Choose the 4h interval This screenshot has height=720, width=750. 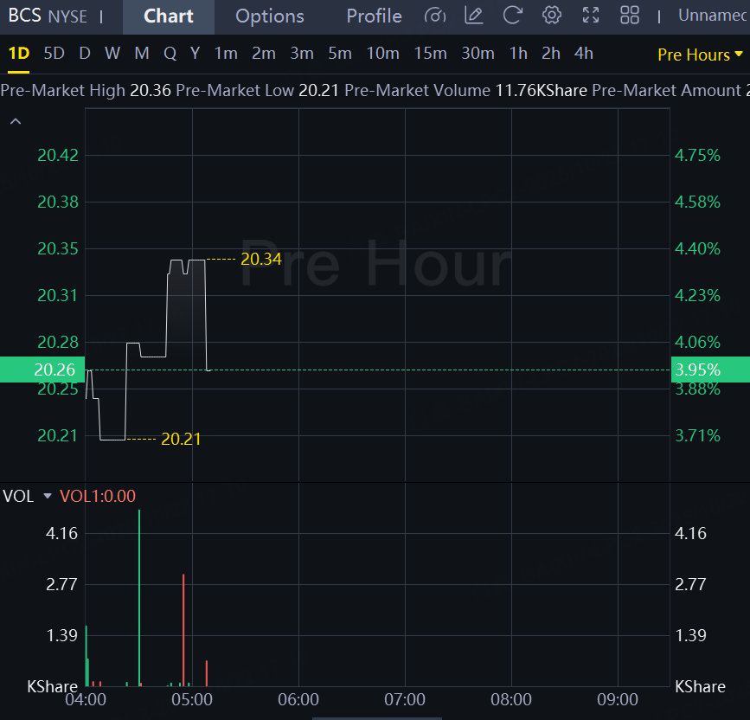click(584, 53)
